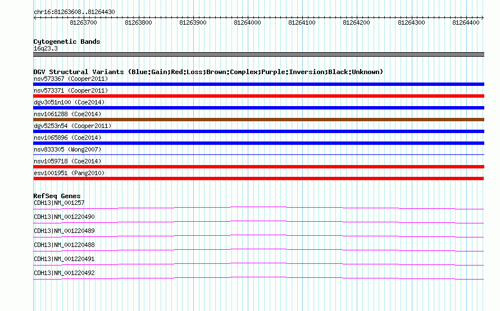This screenshot has height=311, width=500.
Task: Click ruler position 81264100
Action: click(x=302, y=22)
